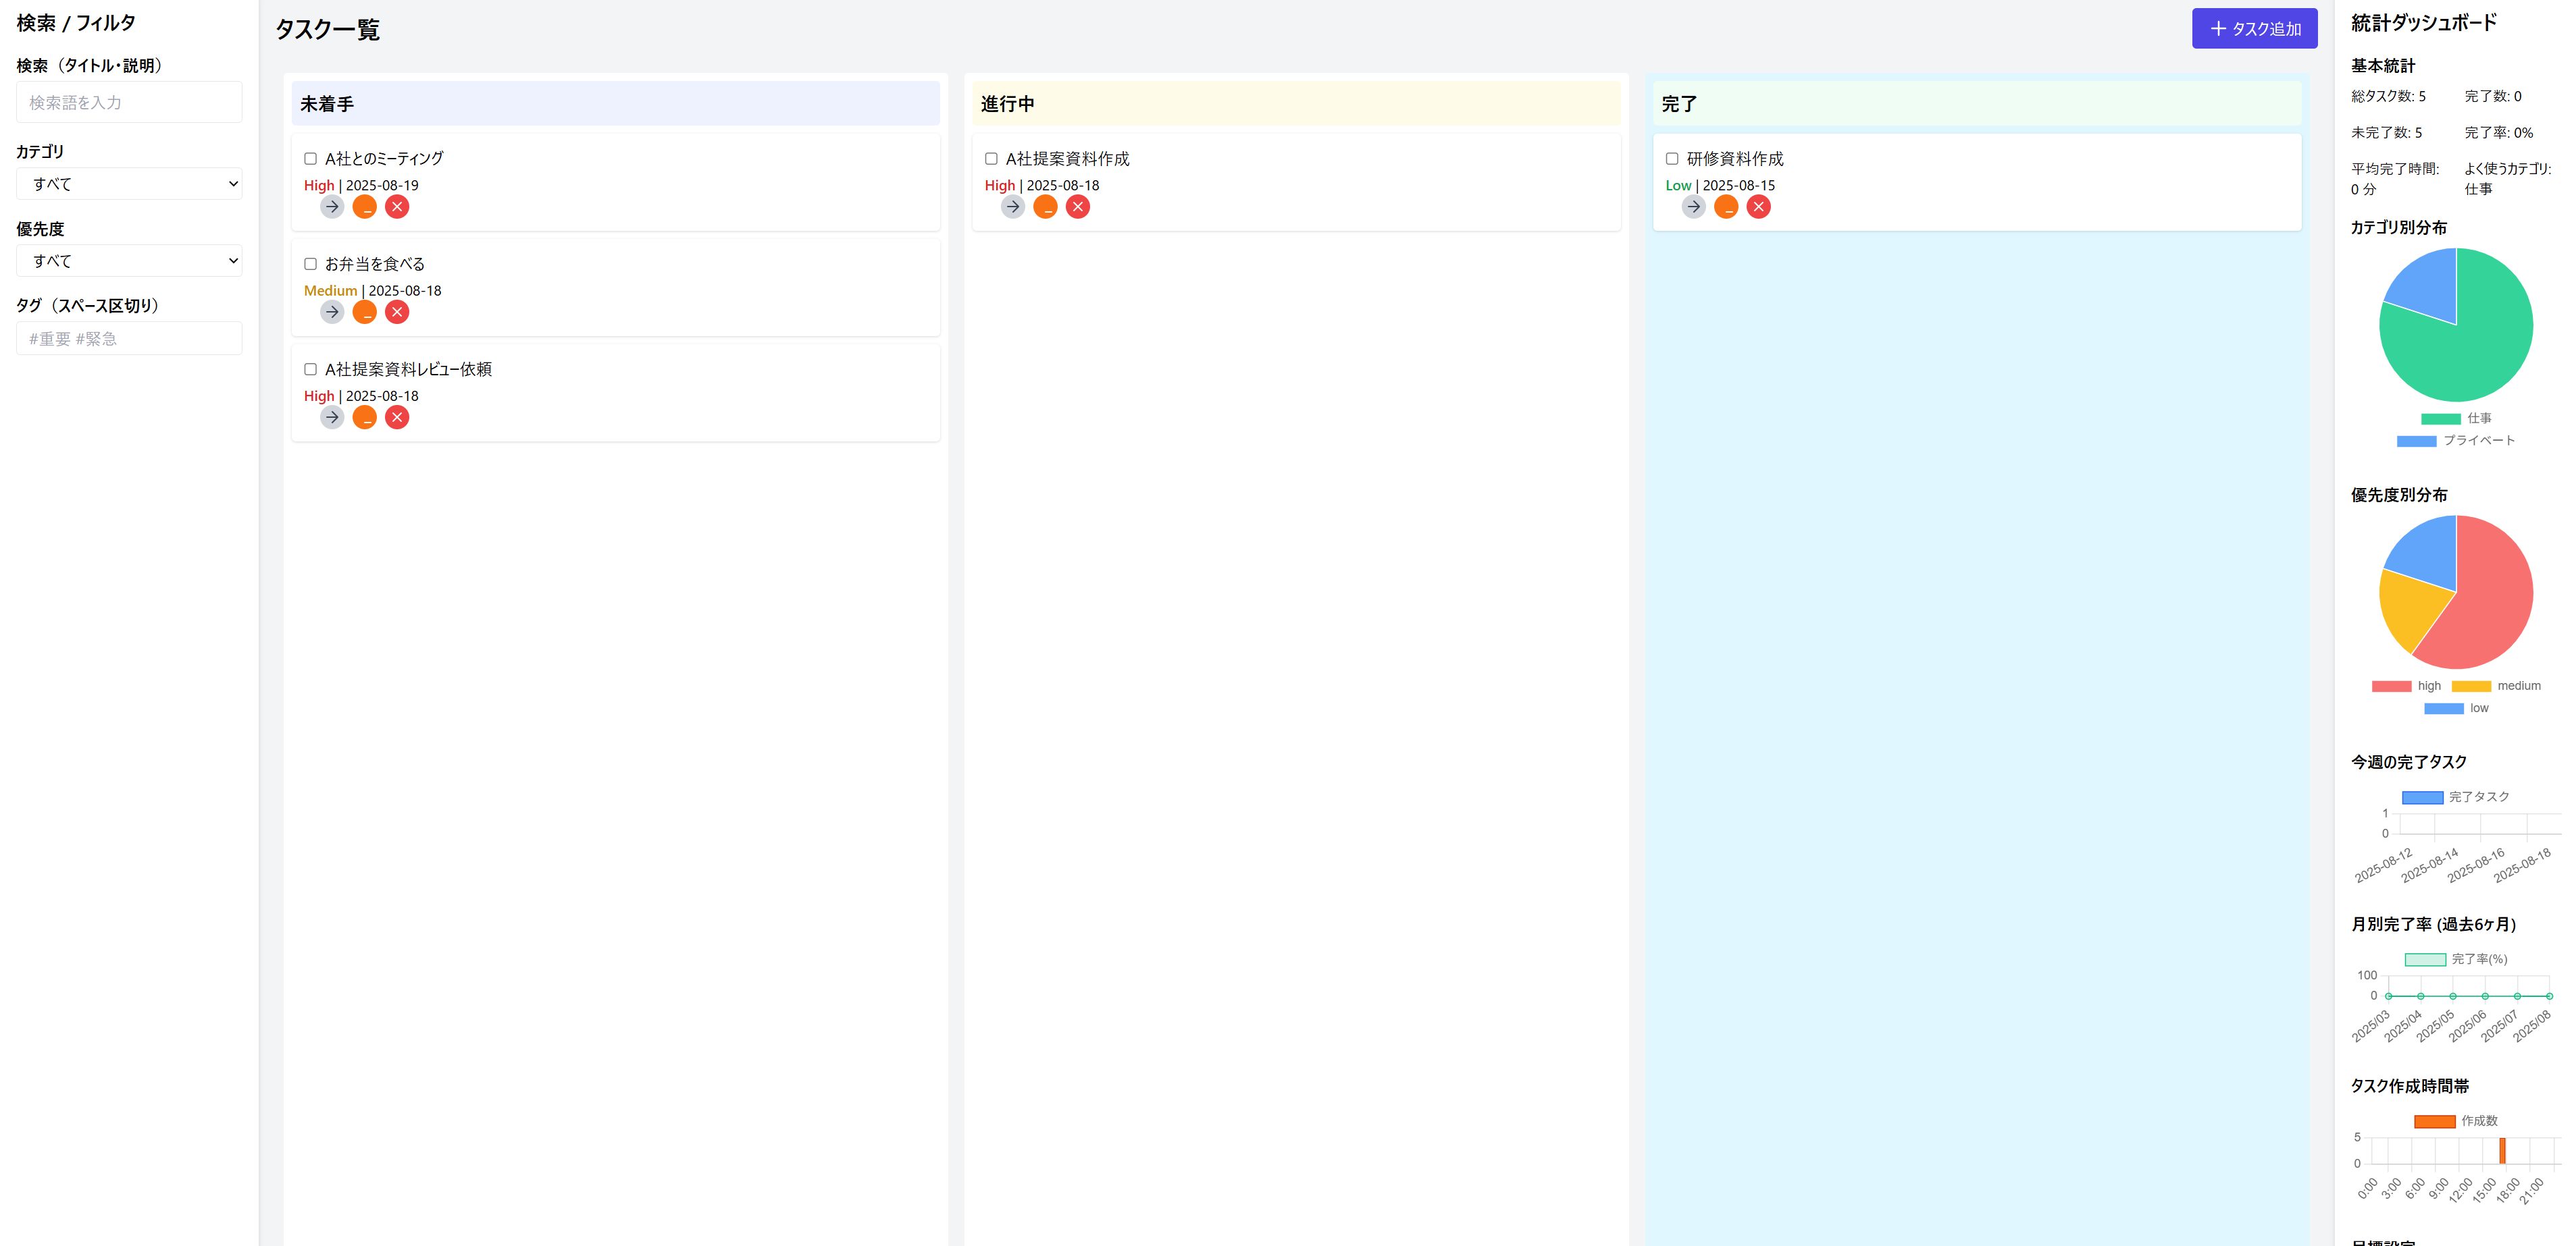Viewport: 2576px width, 1246px height.
Task: Click red X icon on A社提案資料レビュー依頼
Action: pos(397,418)
